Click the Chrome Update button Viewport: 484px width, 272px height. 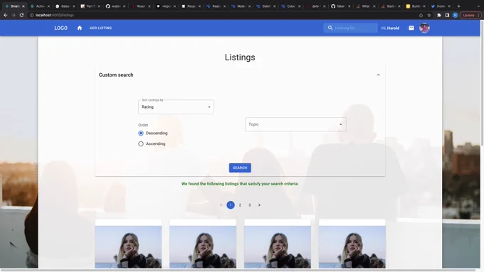point(470,15)
